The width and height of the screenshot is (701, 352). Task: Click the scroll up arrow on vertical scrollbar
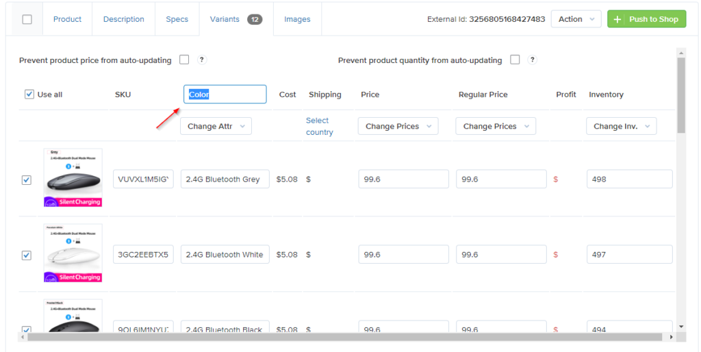(x=680, y=52)
